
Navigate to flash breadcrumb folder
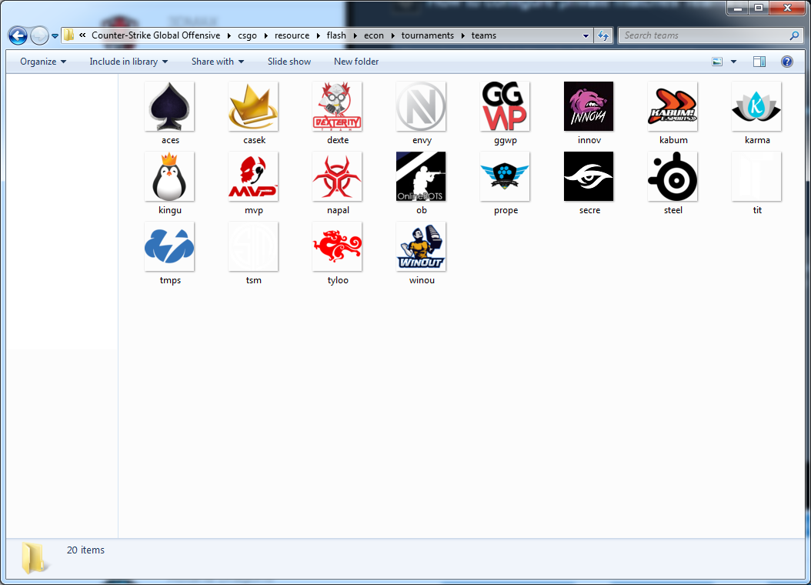(336, 35)
